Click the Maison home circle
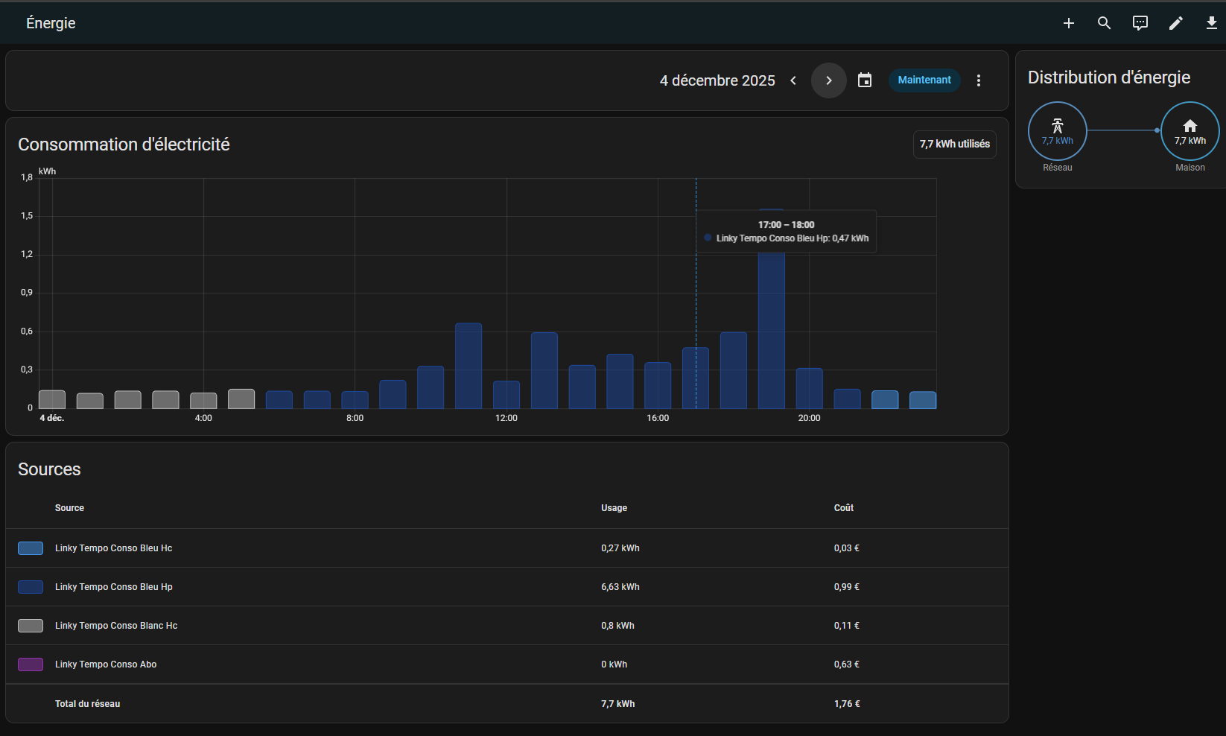 click(x=1190, y=131)
